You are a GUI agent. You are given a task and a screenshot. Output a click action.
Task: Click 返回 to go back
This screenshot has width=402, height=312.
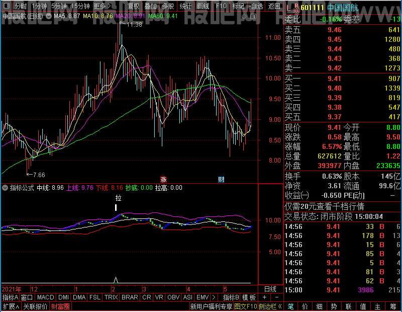274,6
